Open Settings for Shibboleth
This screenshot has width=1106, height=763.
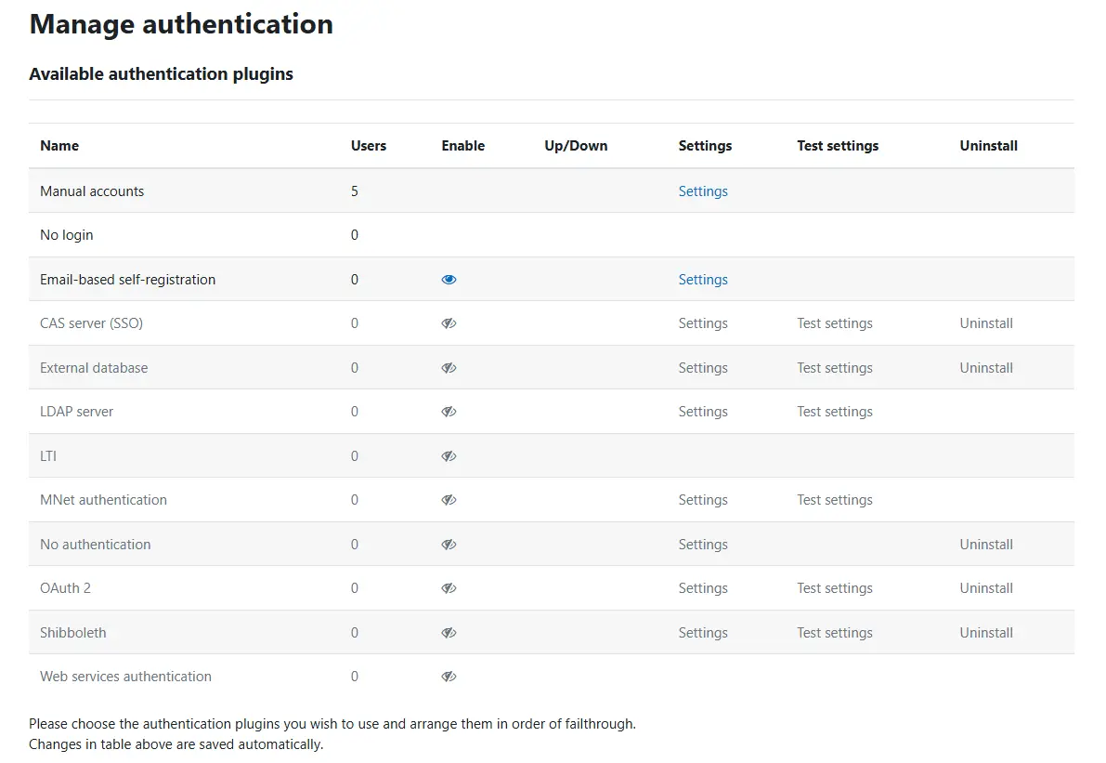pos(703,632)
